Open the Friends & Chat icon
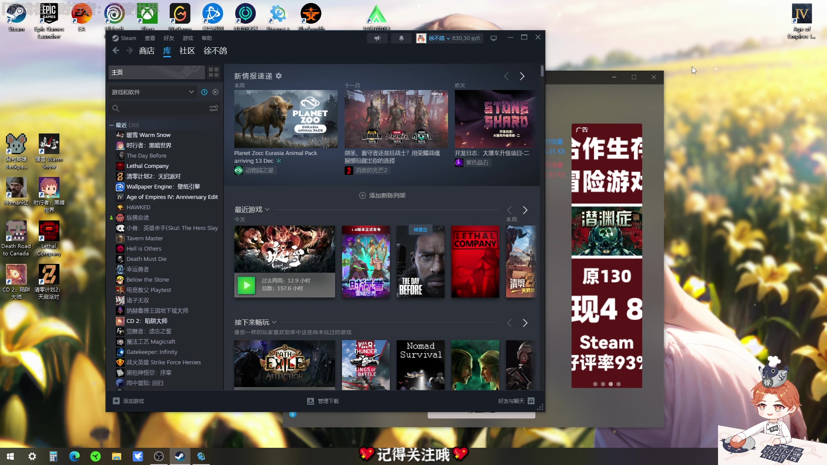 tap(531, 401)
